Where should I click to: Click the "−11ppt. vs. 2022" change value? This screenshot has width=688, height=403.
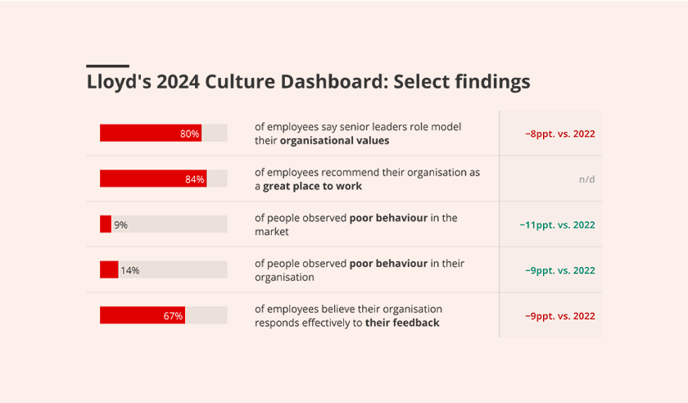tap(557, 224)
